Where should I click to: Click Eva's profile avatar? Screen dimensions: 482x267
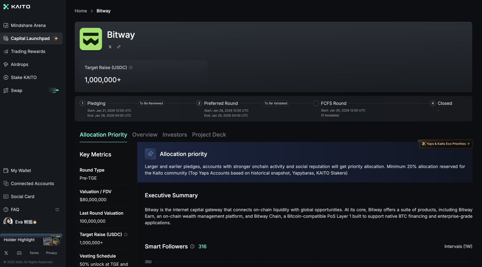pos(8,222)
